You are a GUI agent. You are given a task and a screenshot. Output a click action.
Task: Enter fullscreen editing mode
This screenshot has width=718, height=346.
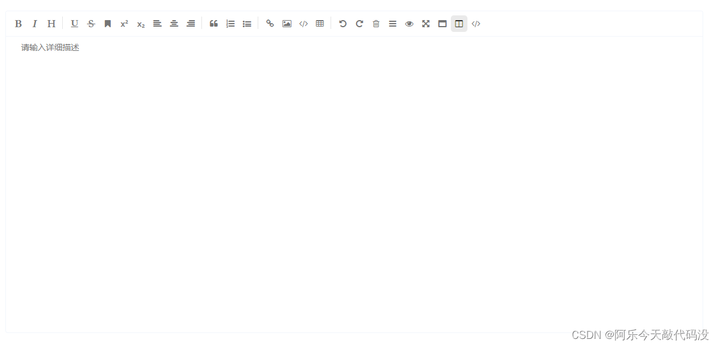426,24
